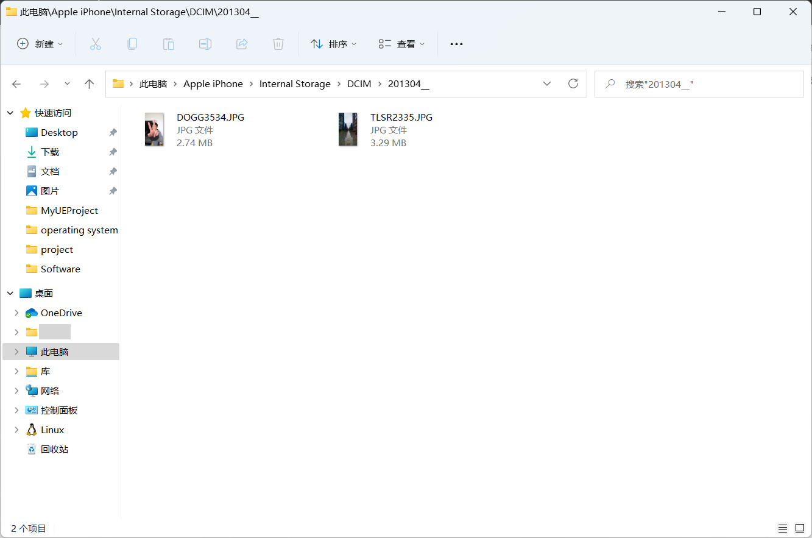The width and height of the screenshot is (812, 538).
Task: Expand the OneDrive tree node
Action: (16, 313)
